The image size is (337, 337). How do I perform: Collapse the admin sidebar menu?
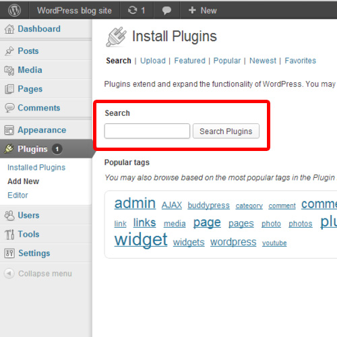[38, 274]
